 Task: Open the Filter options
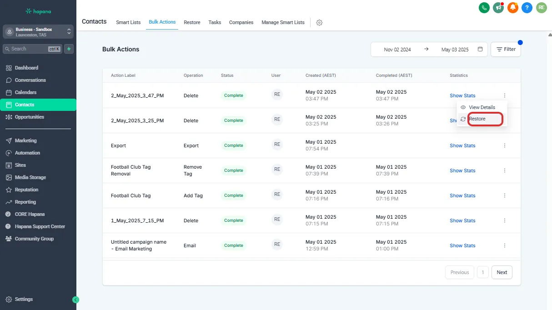[x=506, y=49]
